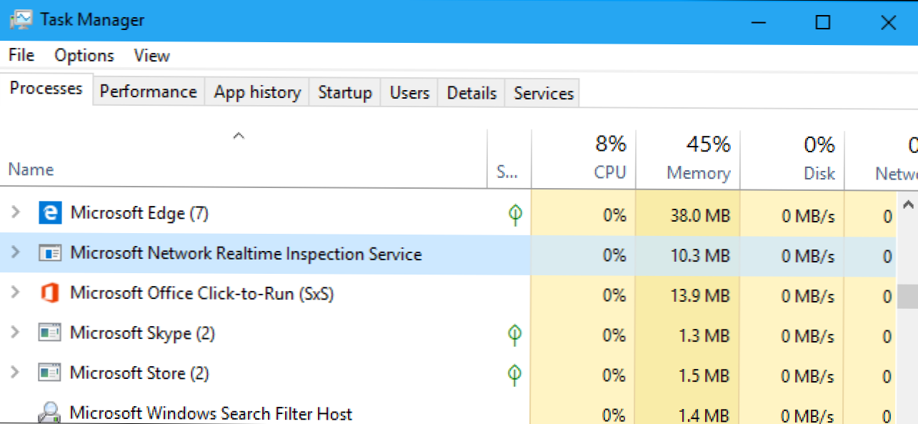Viewport: 918px width, 424px height.
Task: Click the Network Realtime Inspection Service icon
Action: [x=49, y=254]
